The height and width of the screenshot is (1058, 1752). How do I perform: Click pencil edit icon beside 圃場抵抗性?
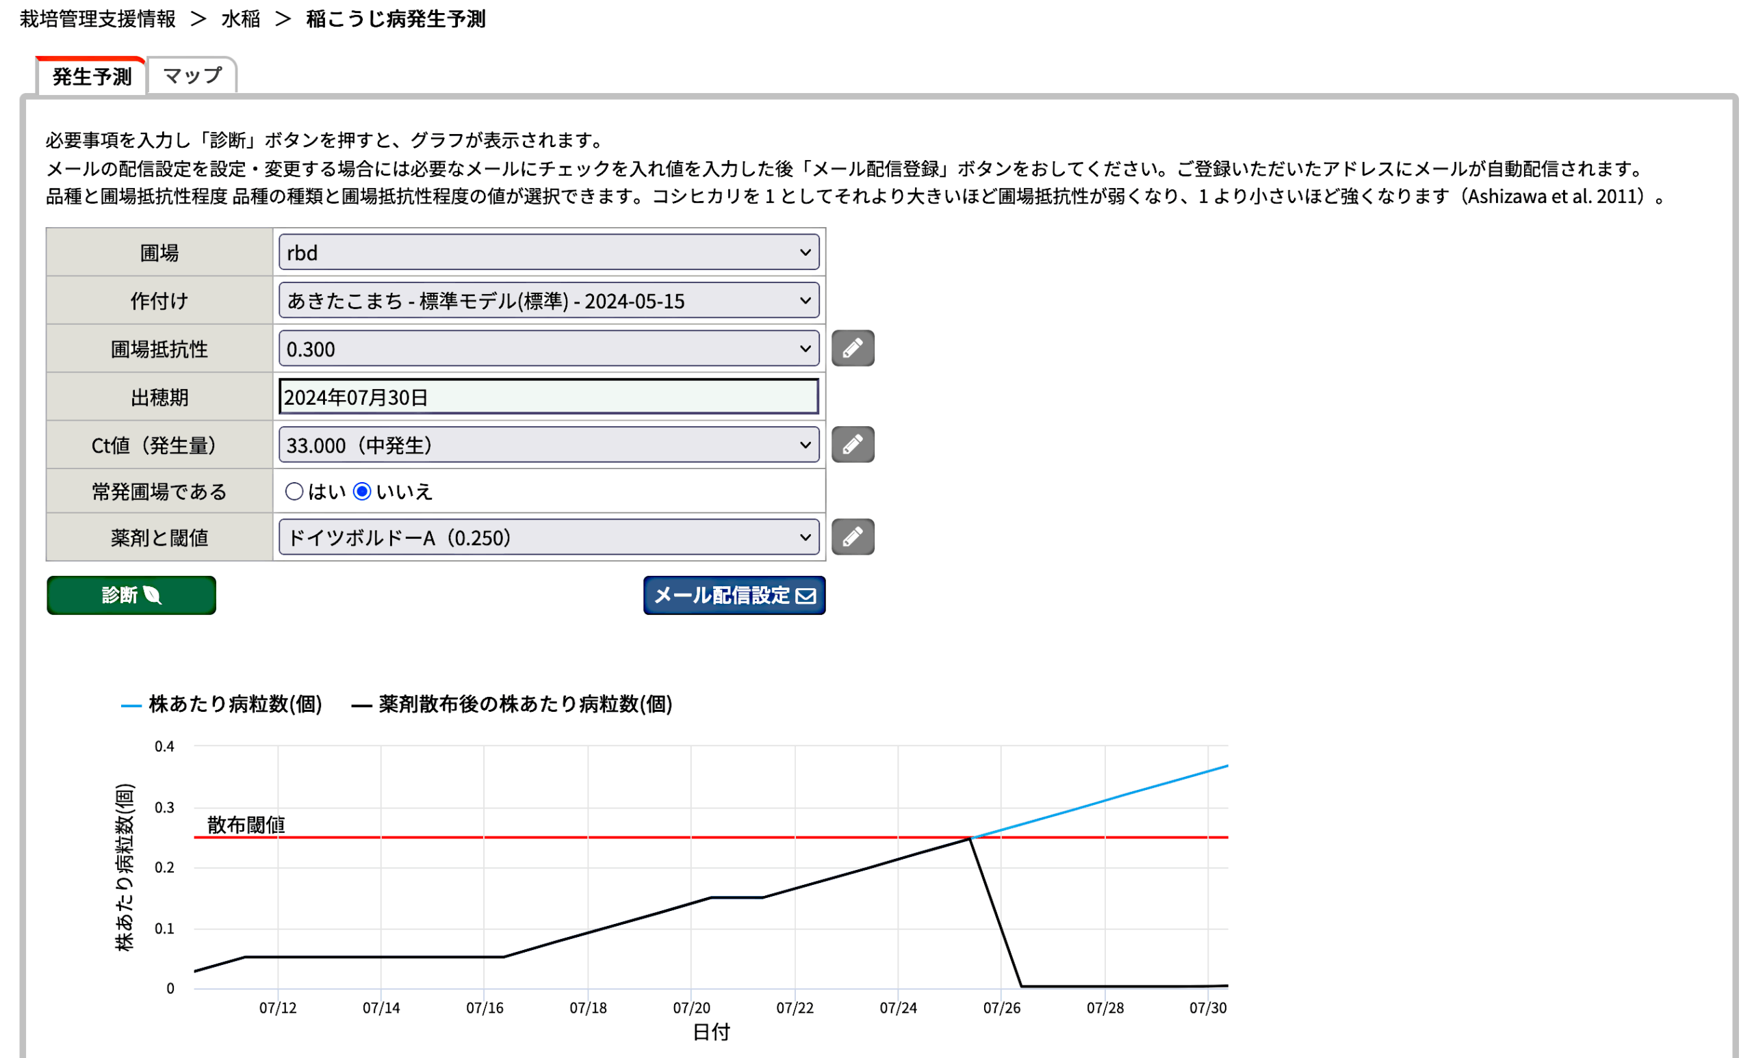click(x=853, y=348)
